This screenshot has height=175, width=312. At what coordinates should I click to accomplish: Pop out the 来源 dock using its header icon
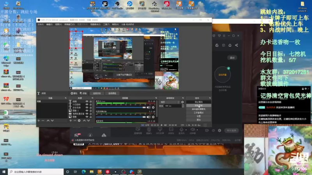click(x=92, y=98)
